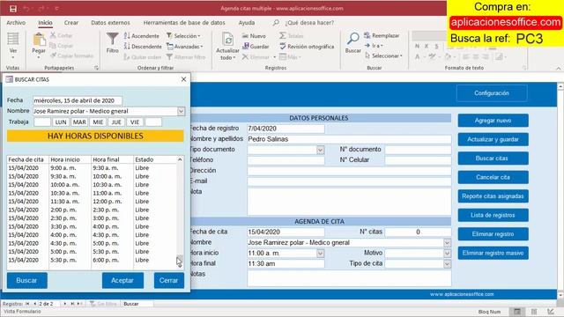Expand the Hora inicio dropdown
The image size is (564, 317).
(320, 254)
